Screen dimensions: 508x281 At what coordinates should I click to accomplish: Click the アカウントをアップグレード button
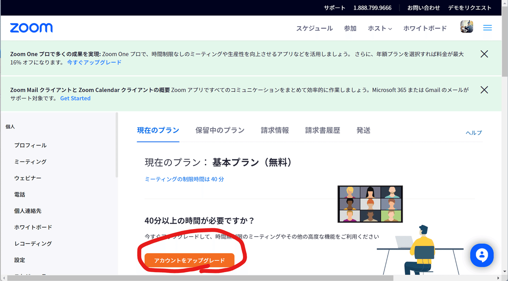(189, 260)
